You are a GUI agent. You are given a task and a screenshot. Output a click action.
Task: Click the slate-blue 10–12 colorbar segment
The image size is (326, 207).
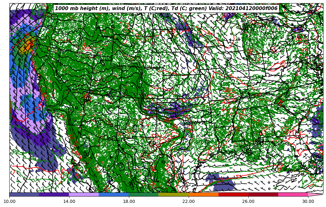click(24, 194)
